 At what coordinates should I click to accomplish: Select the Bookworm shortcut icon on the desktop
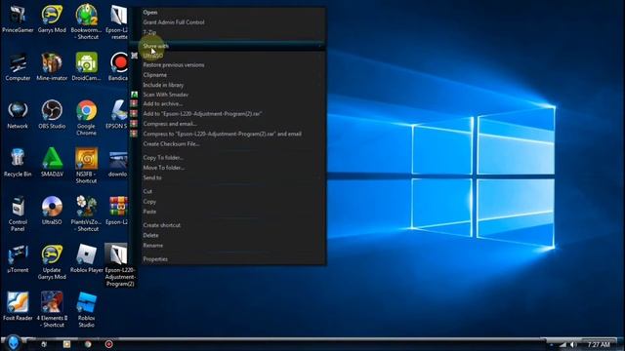[x=86, y=21]
